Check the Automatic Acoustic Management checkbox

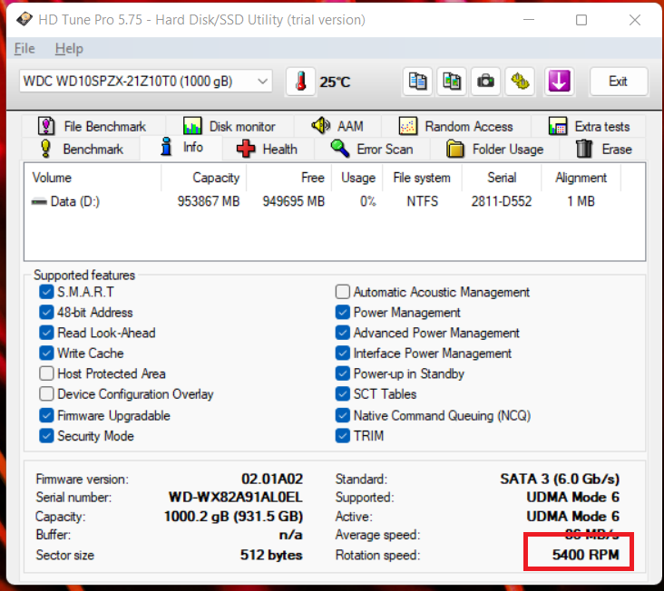coord(343,292)
